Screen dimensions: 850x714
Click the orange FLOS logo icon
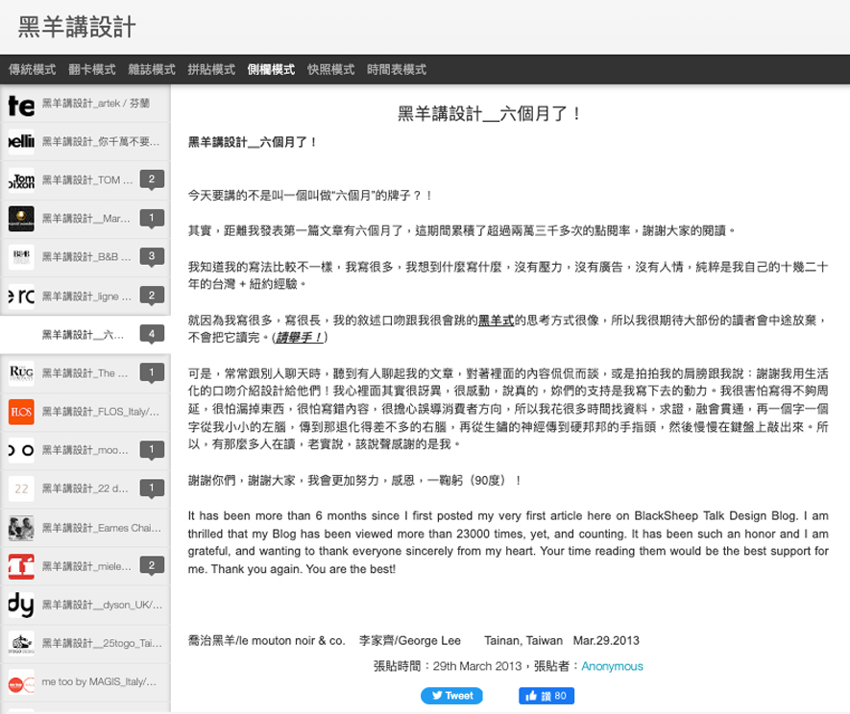click(x=21, y=412)
